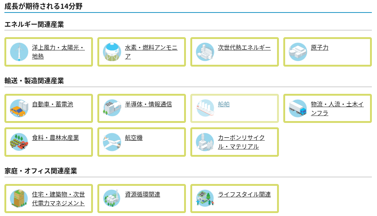This screenshot has width=377, height=216.
Task: Click the offshore wind turbine icon
Action: (x=18, y=52)
